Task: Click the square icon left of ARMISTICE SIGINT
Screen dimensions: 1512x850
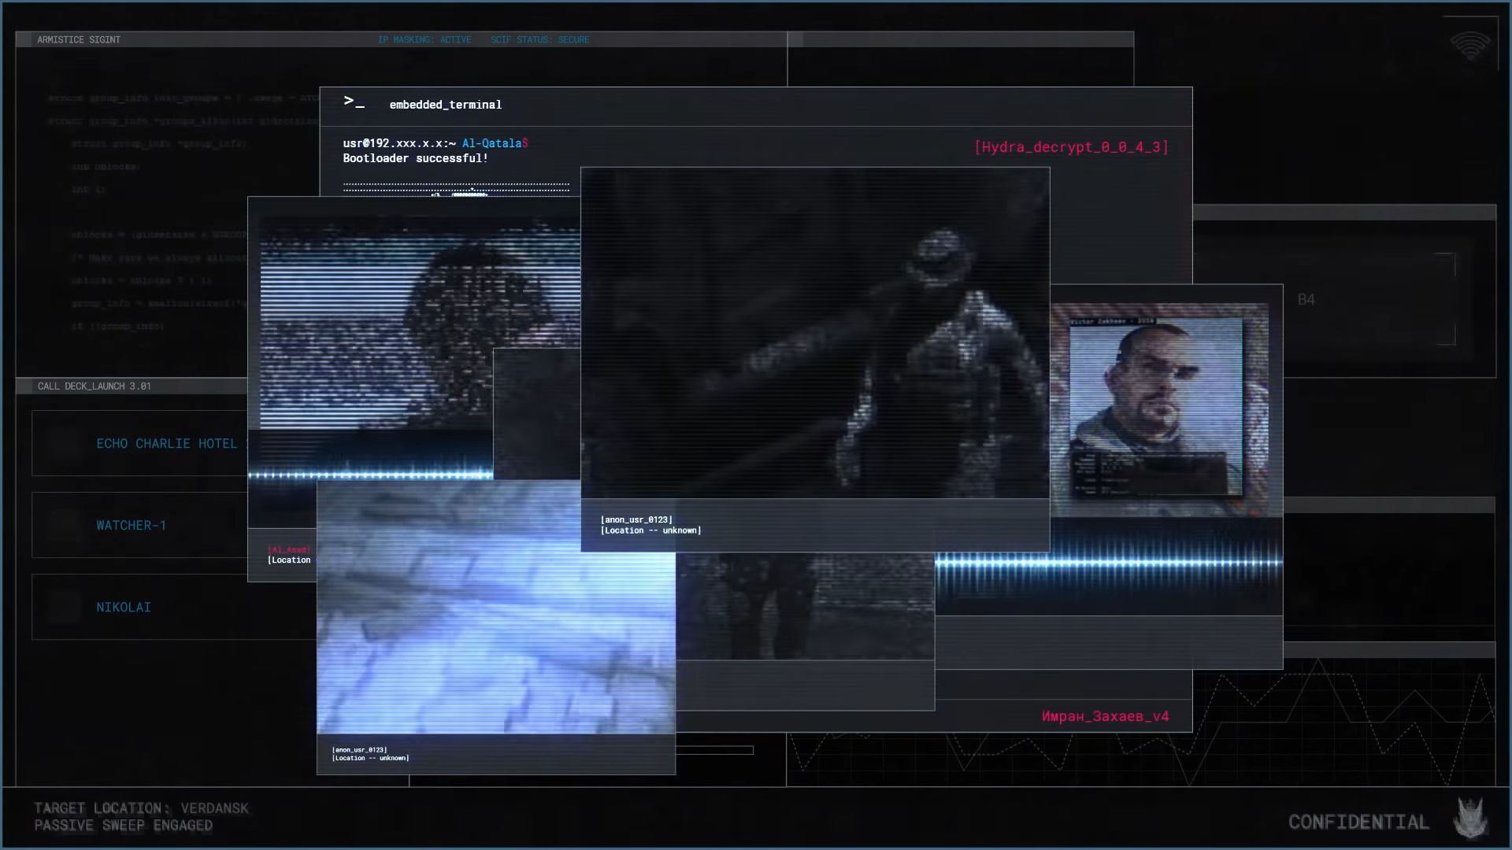Action: pyautogui.click(x=24, y=39)
